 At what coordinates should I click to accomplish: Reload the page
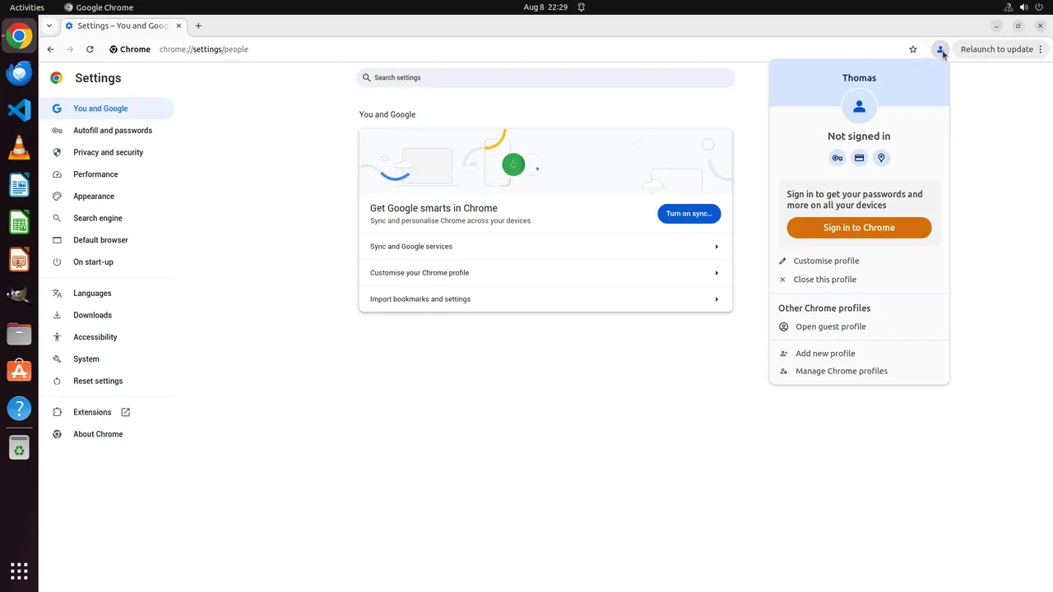click(90, 49)
